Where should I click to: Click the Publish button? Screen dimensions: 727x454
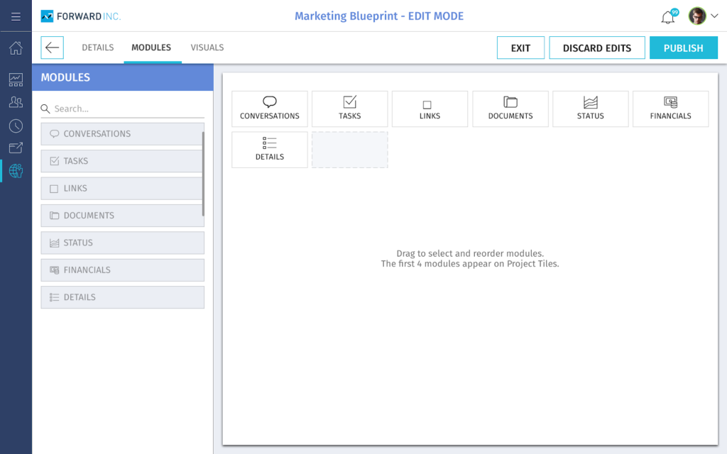click(x=683, y=48)
